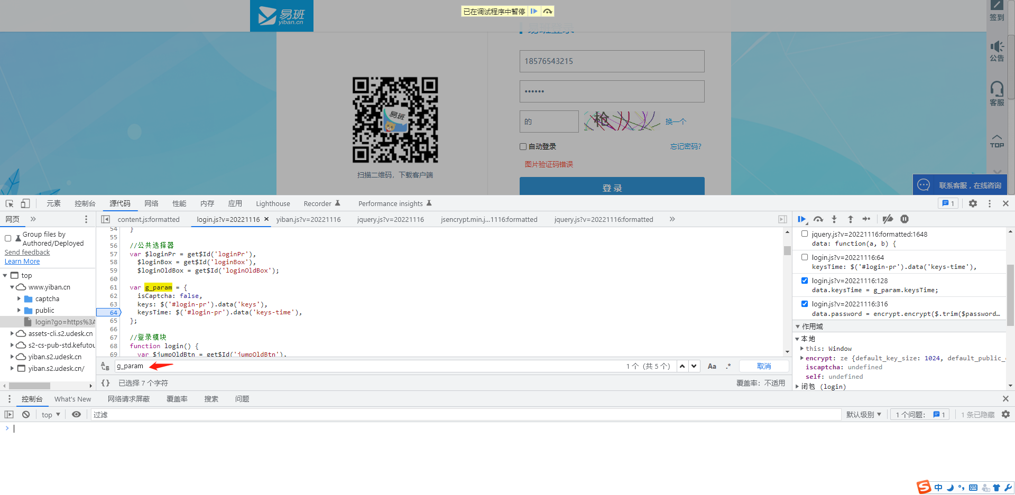Click the 登录 login button
Image resolution: width=1015 pixels, height=495 pixels.
[612, 186]
